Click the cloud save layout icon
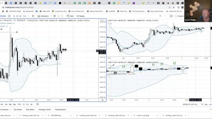 point(176,16)
